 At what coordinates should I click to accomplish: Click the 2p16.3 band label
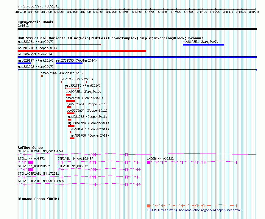[x=23, y=26]
